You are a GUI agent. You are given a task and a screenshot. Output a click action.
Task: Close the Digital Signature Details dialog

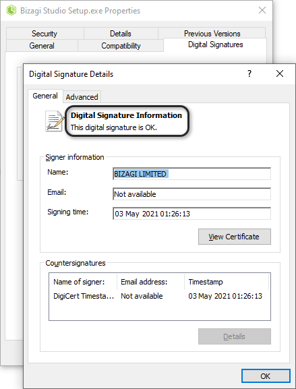click(x=280, y=73)
